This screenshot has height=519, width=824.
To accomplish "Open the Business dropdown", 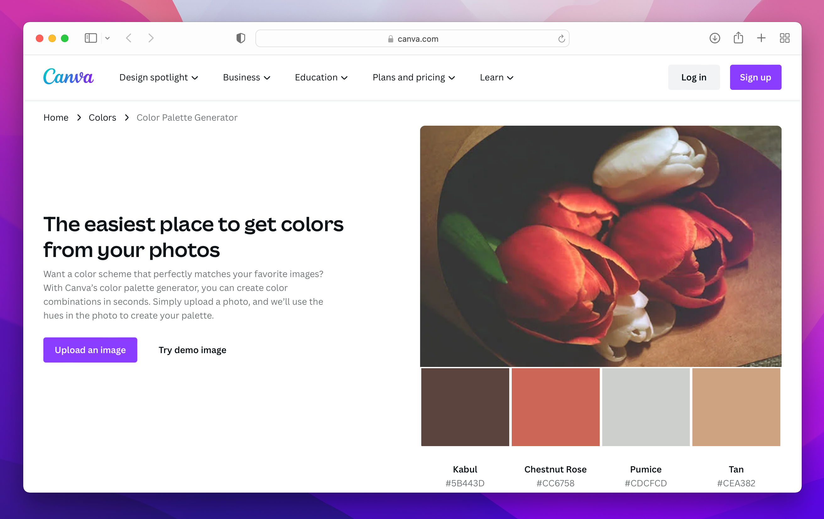I will (246, 77).
